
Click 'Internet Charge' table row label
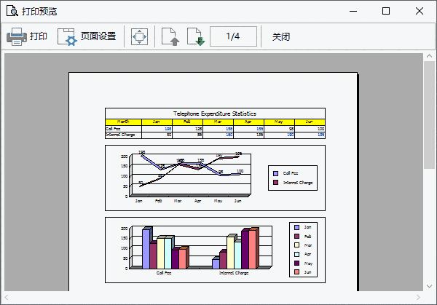pyautogui.click(x=120, y=135)
